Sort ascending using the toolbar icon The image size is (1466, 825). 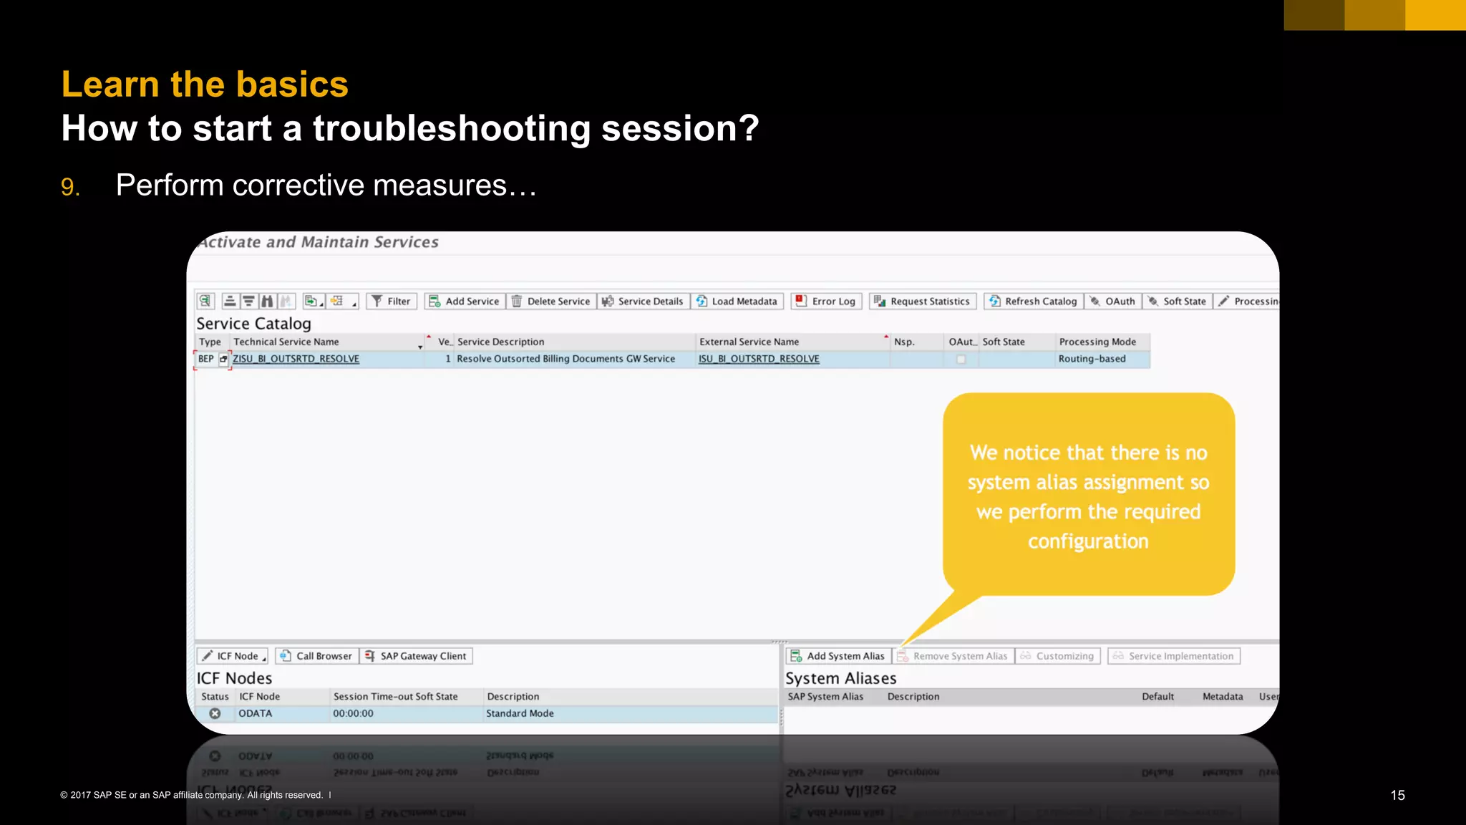click(x=230, y=301)
